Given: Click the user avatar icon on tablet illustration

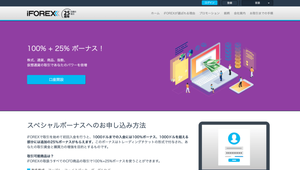Looking at the screenshot, I should 234,138.
